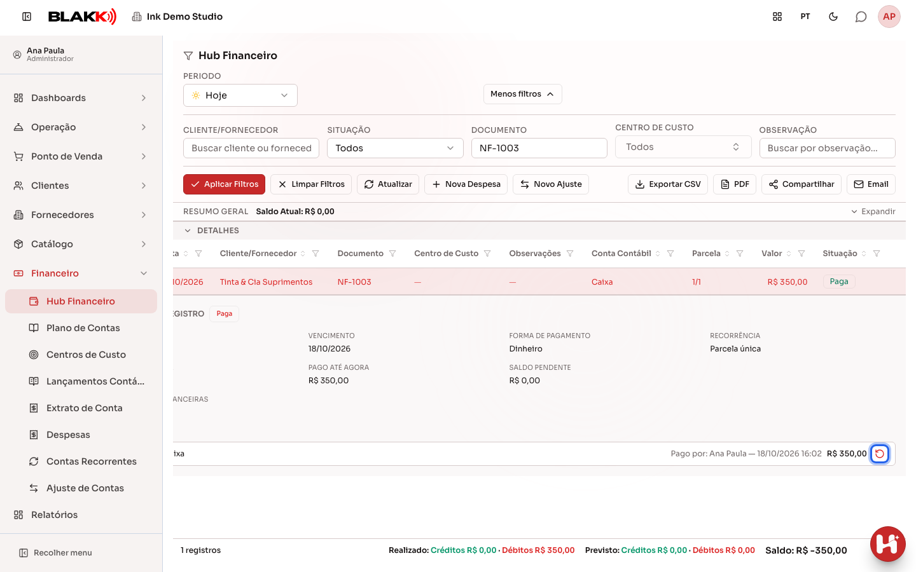Collapse the Financeiro menu
Image resolution: width=916 pixels, height=572 pixels.
tap(81, 273)
